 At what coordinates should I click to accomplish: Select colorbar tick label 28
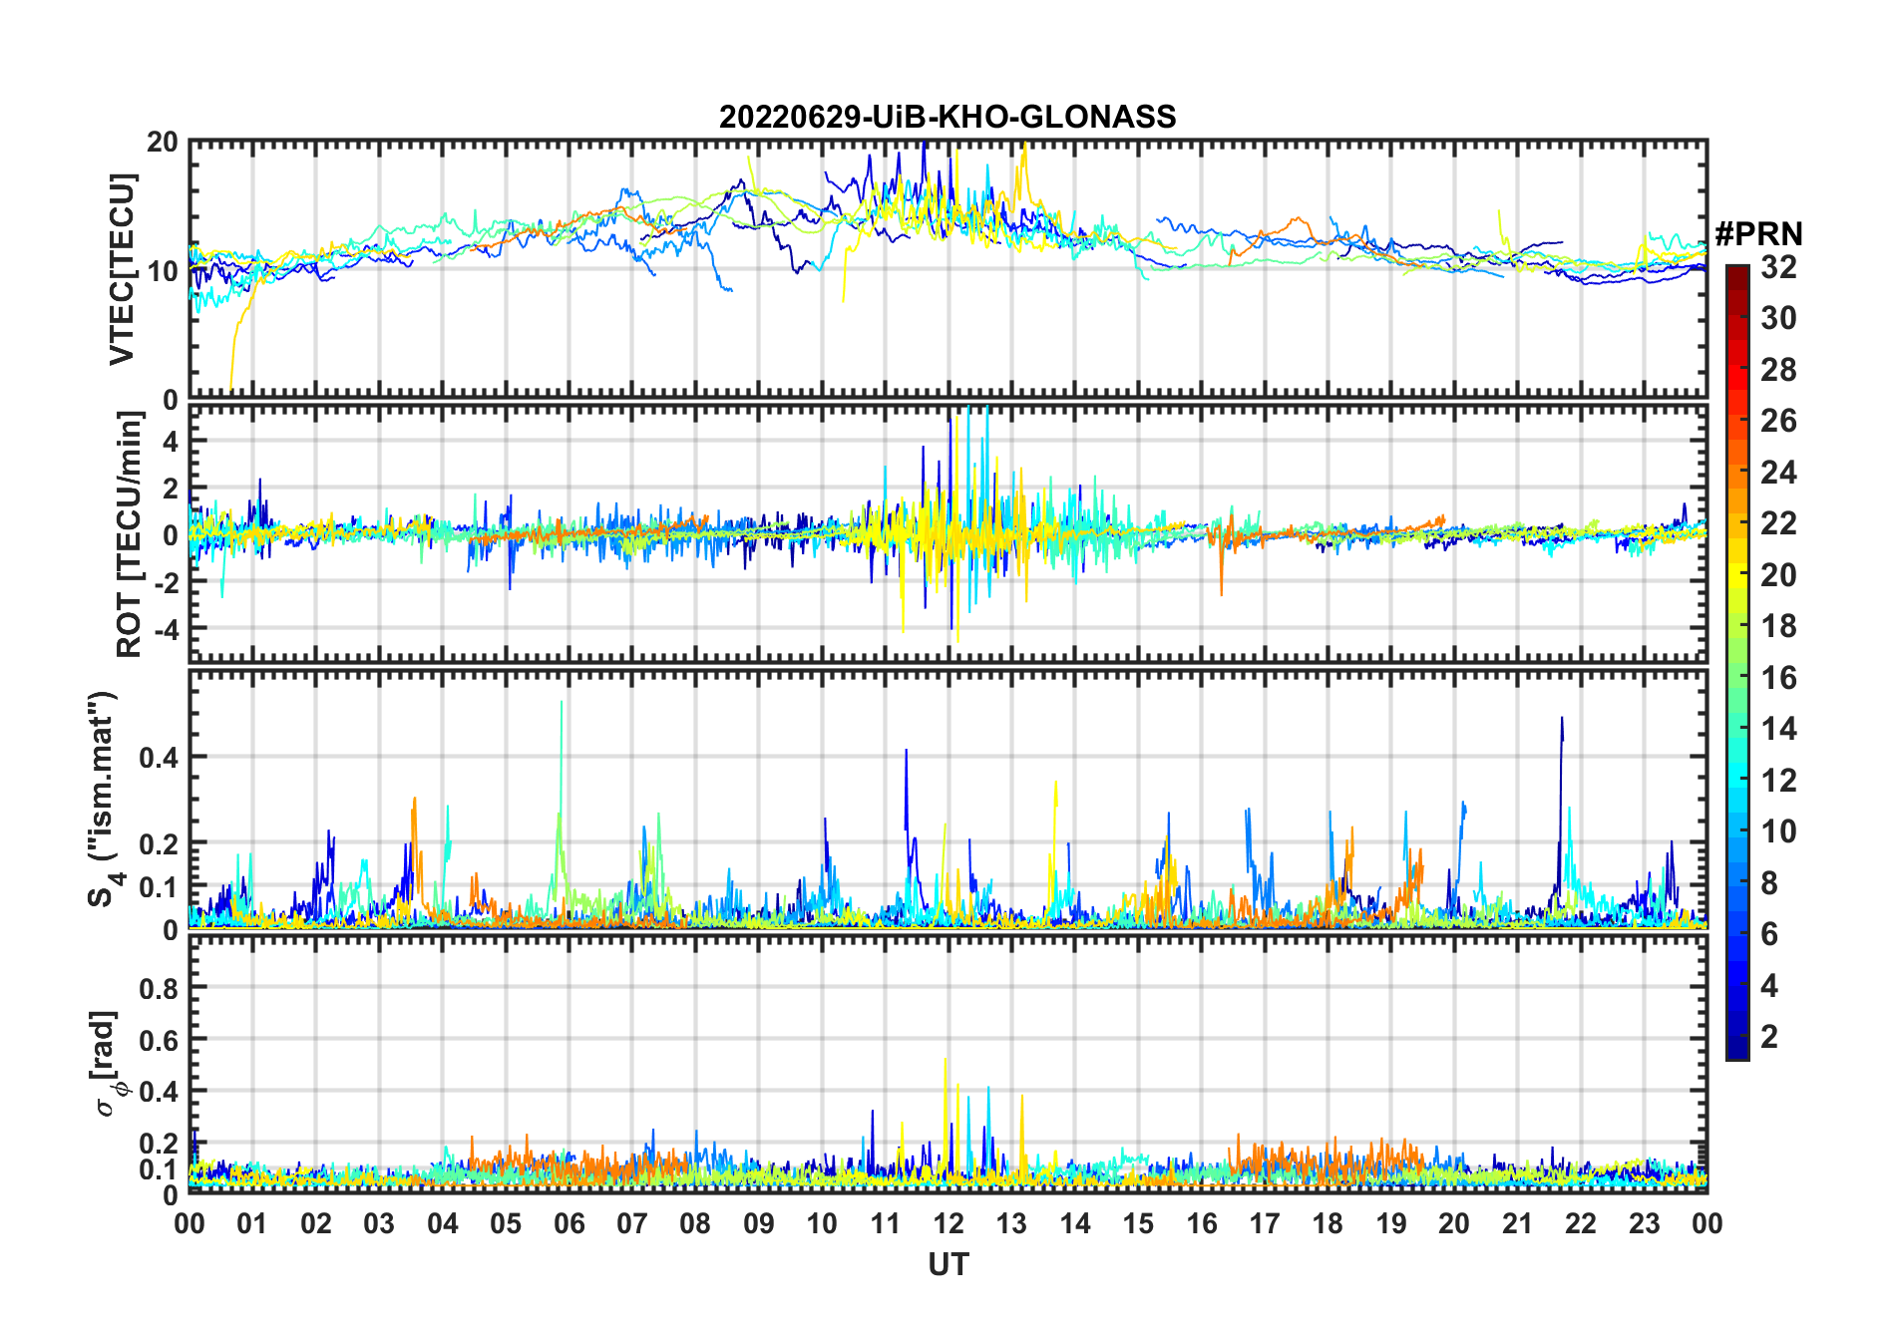(x=1778, y=370)
